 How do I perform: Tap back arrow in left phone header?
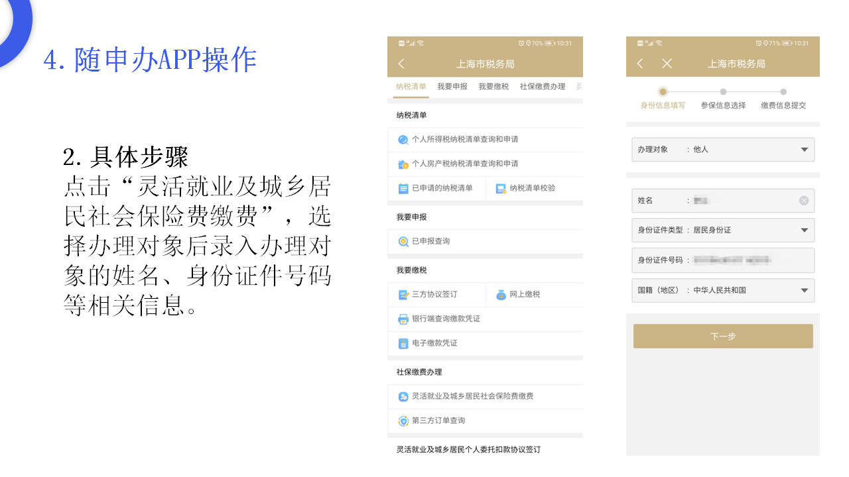click(401, 64)
